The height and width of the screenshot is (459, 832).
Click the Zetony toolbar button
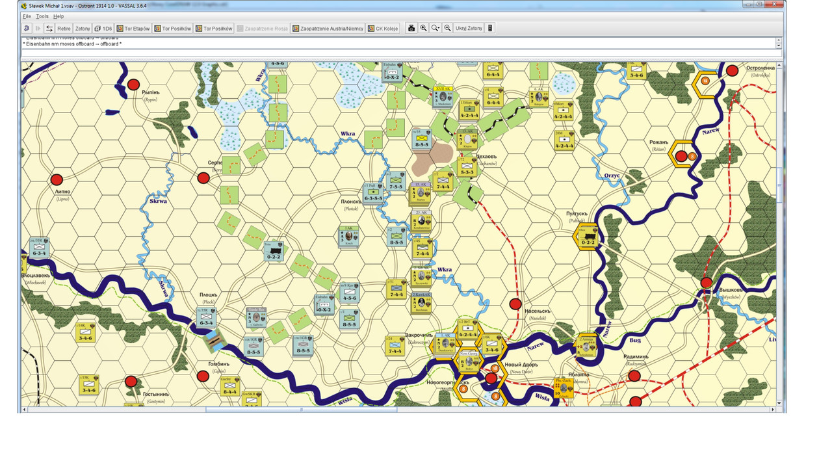pos(83,29)
